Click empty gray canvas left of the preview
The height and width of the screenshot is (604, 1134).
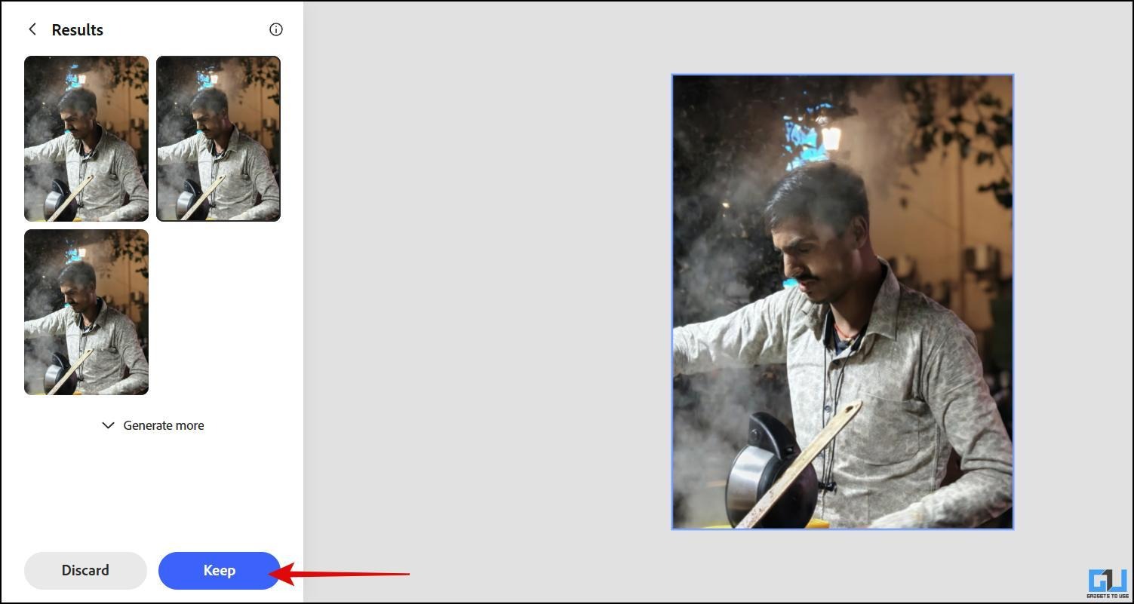tap(483, 302)
